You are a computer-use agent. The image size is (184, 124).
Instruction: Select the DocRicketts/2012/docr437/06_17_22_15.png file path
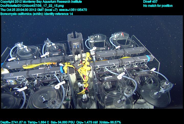click(32, 6)
